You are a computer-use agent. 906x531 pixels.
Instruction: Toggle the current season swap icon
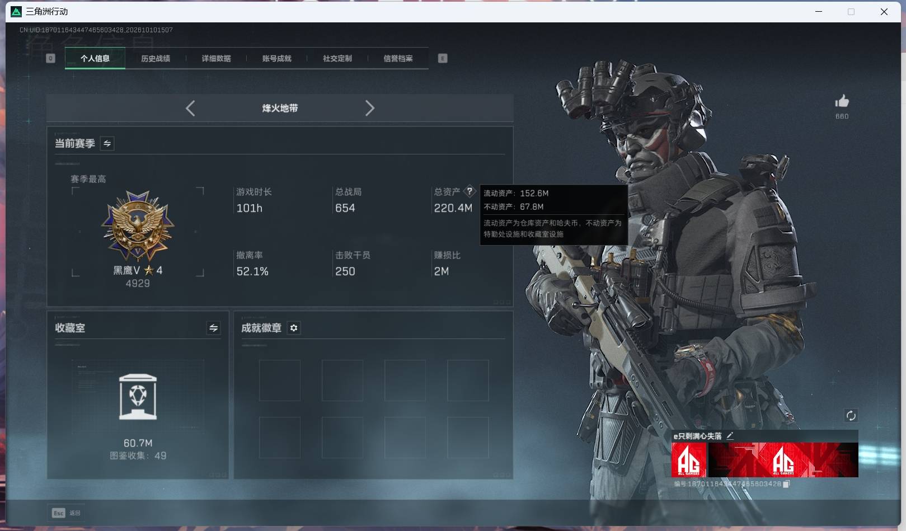tap(107, 143)
